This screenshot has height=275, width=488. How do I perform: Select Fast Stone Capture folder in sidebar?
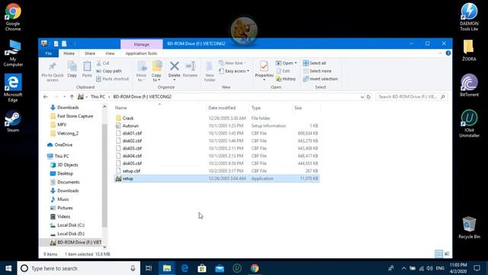[x=75, y=116]
